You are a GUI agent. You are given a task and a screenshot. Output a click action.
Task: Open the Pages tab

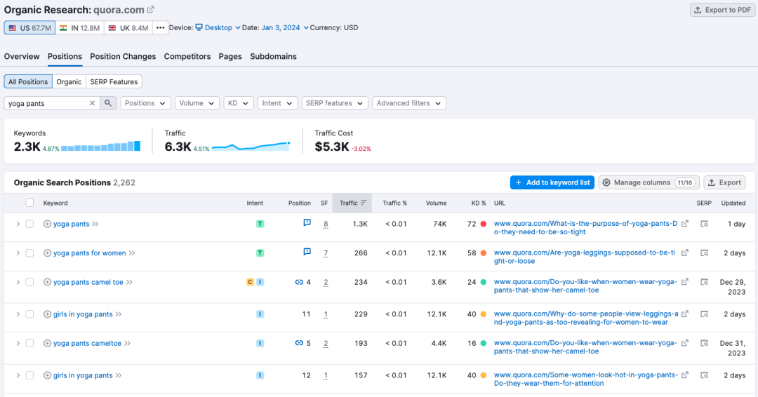pos(230,57)
